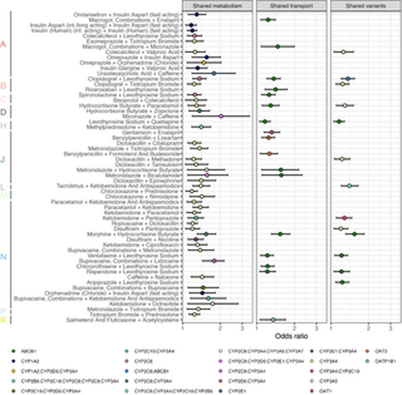Select the row label Benzylpenicillin + Formoterol And Budesonide
Viewport: 402px width, 395px height.
[x=122, y=154]
